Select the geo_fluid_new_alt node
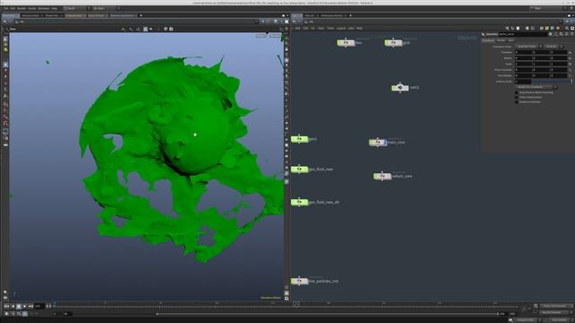The width and height of the screenshot is (575, 323). tap(299, 202)
